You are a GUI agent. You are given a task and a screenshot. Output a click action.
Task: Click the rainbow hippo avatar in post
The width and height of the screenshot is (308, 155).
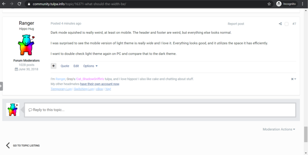[x=26, y=45]
